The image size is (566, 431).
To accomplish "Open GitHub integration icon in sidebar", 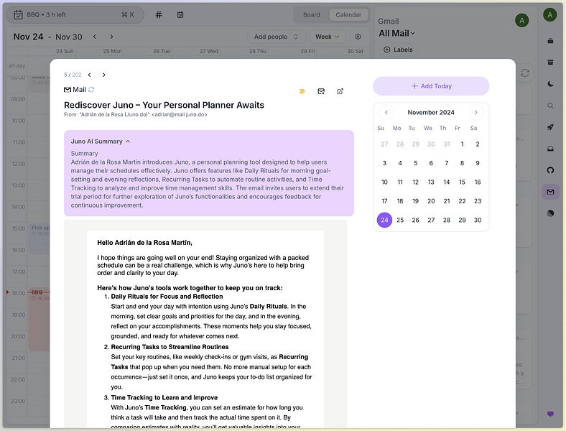I will pos(550,170).
